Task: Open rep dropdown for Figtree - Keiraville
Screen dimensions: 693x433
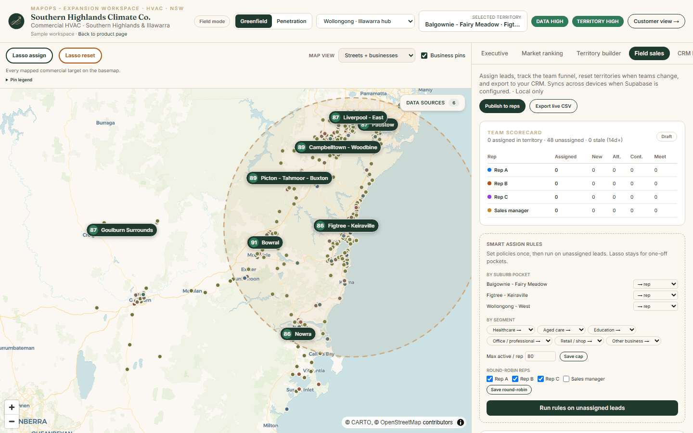Action: pos(655,295)
